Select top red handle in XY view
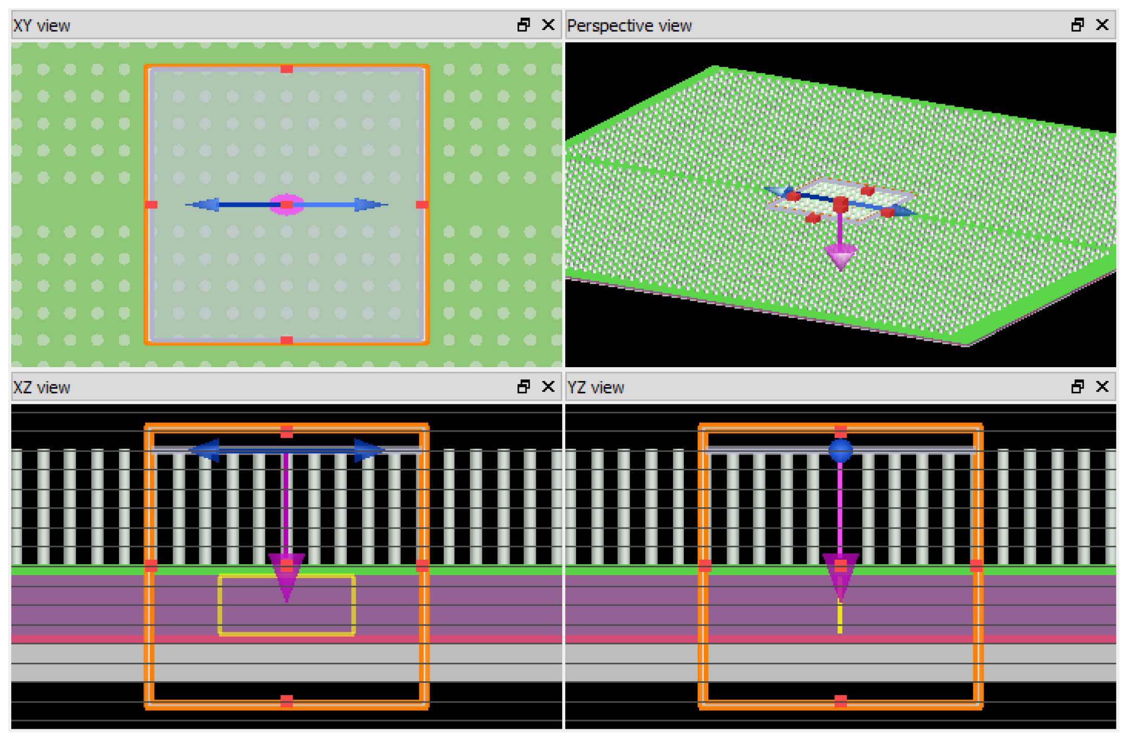 tap(286, 69)
